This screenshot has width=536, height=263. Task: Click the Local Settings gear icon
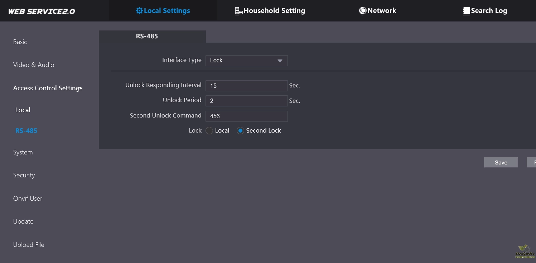click(x=139, y=11)
